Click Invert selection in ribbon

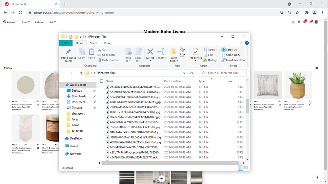click(x=233, y=60)
